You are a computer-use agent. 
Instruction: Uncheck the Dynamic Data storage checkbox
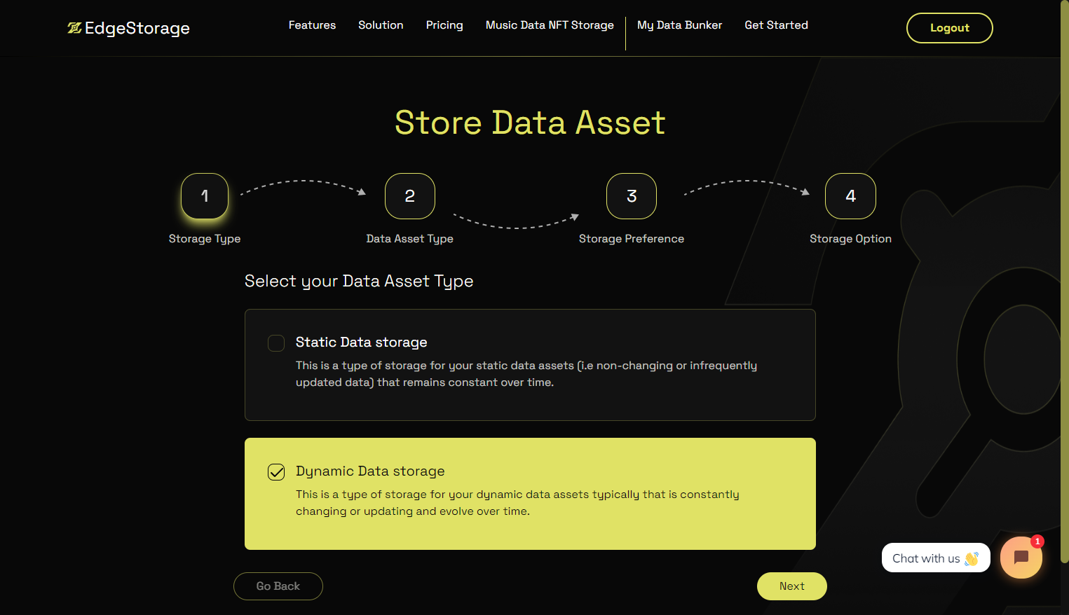pyautogui.click(x=276, y=472)
